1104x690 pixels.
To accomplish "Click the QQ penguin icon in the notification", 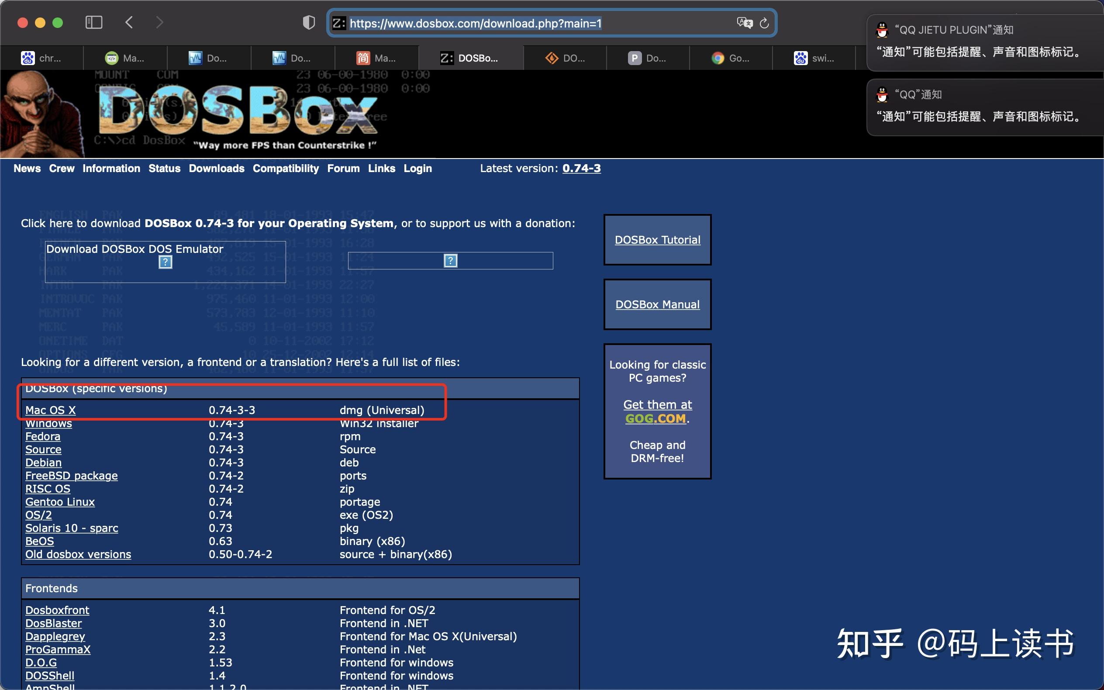I will tap(882, 30).
